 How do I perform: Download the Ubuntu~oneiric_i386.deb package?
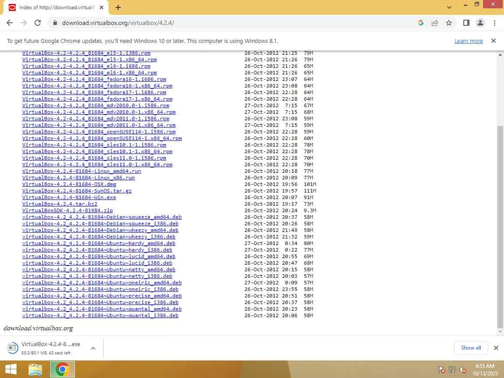coord(100,289)
